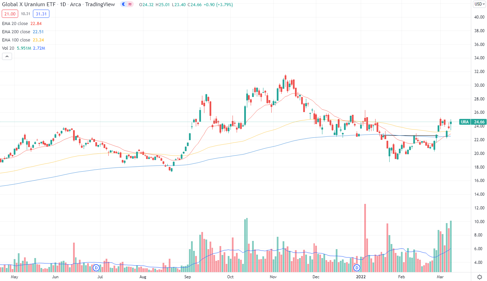Click the high value H25.01
Viewport: 487px width, 281px height.
coord(162,4)
